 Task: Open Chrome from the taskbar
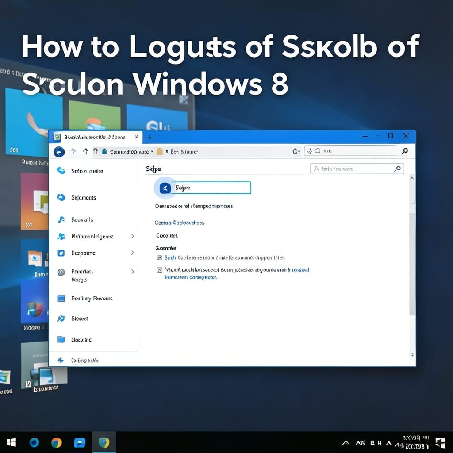[x=57, y=442]
